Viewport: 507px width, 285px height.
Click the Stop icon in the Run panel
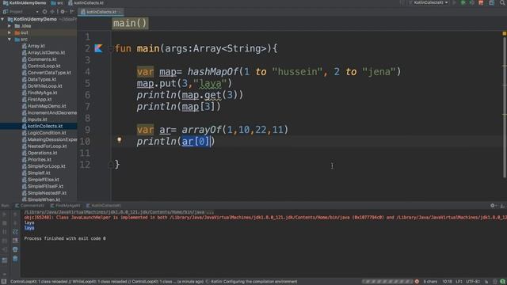tap(5, 223)
